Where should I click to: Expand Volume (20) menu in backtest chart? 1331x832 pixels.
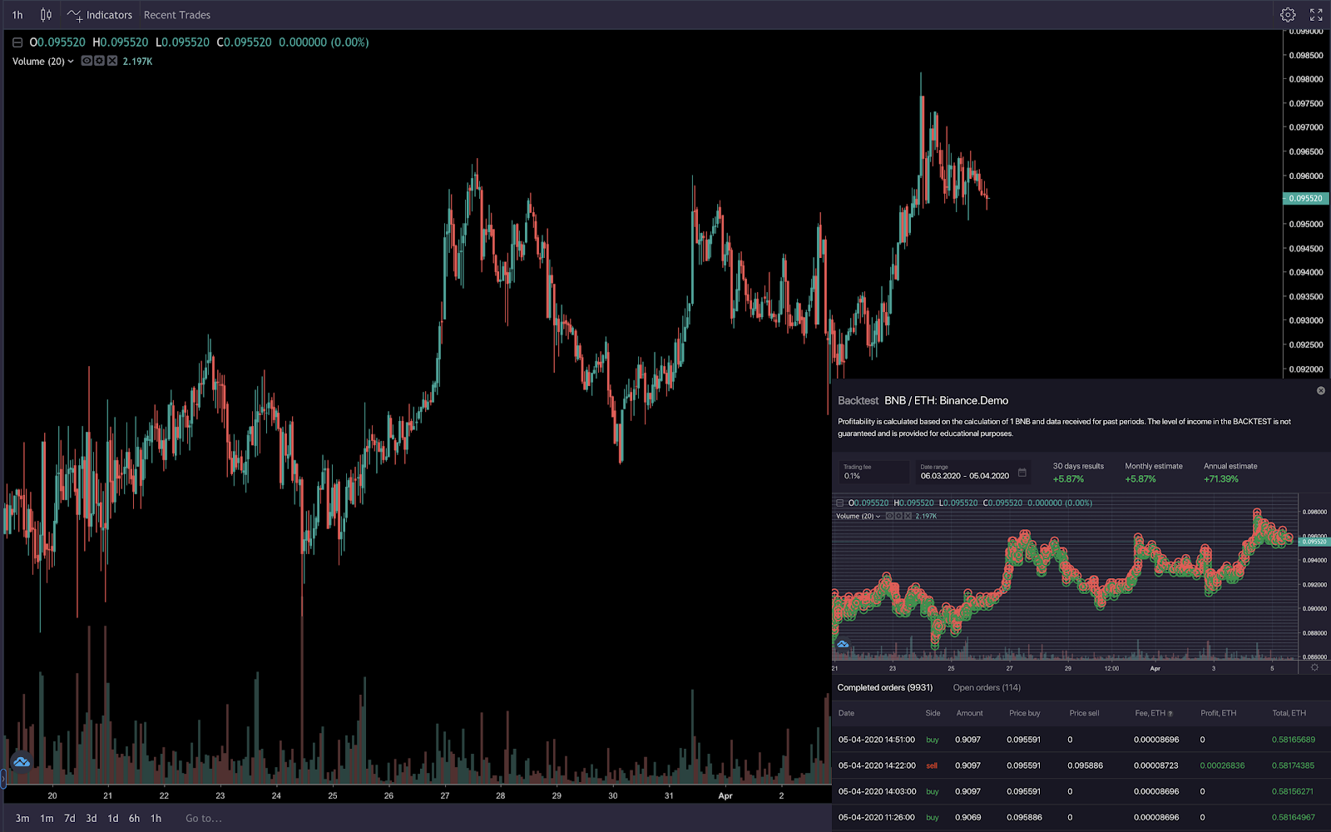point(878,517)
